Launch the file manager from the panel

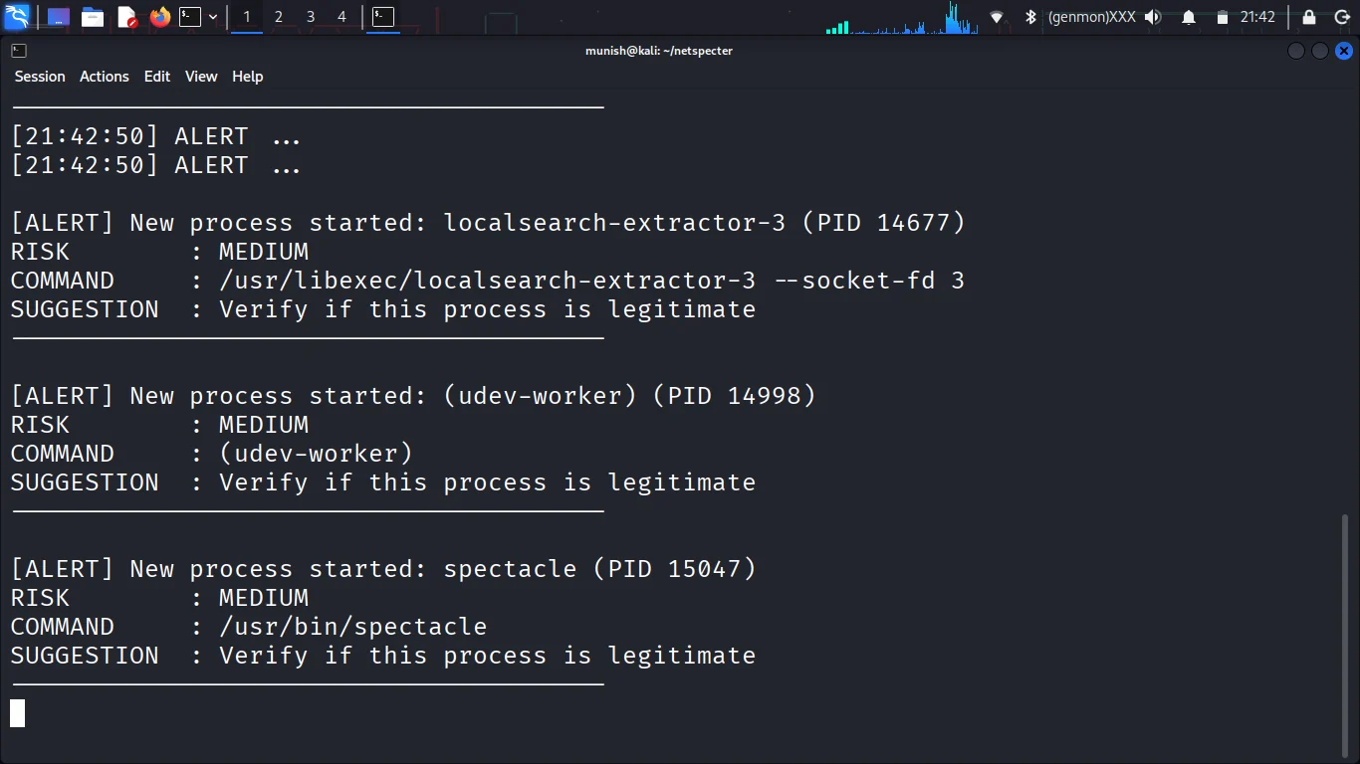click(93, 17)
